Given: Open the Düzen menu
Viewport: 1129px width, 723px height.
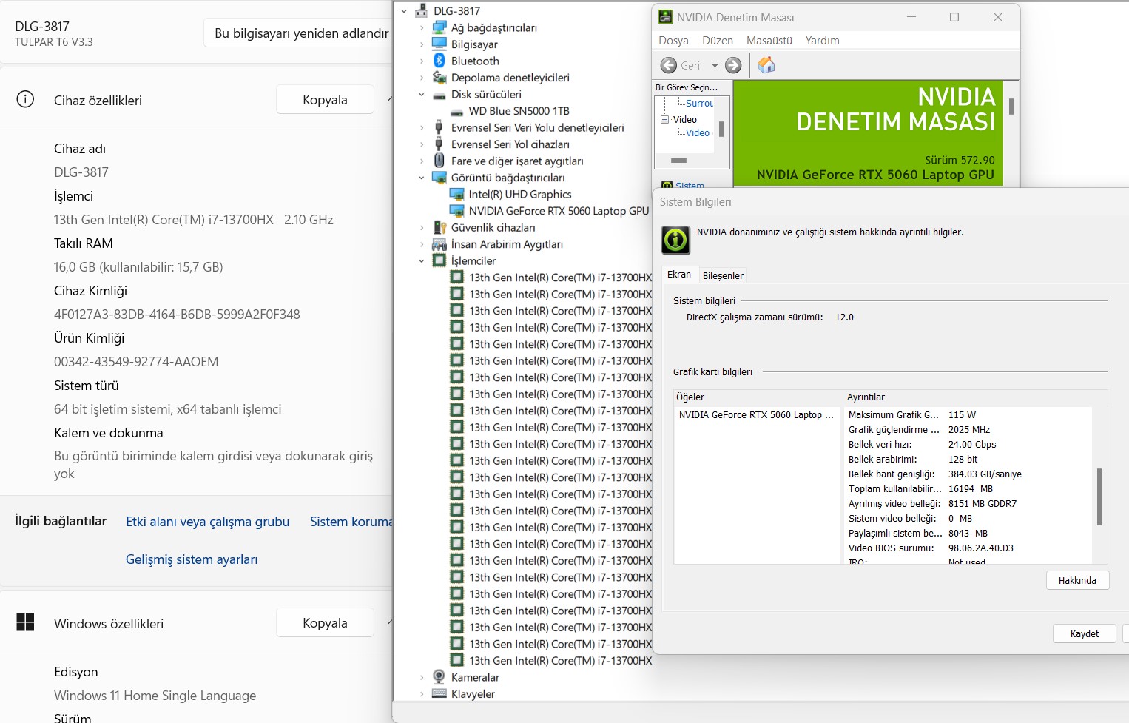Looking at the screenshot, I should coord(717,41).
